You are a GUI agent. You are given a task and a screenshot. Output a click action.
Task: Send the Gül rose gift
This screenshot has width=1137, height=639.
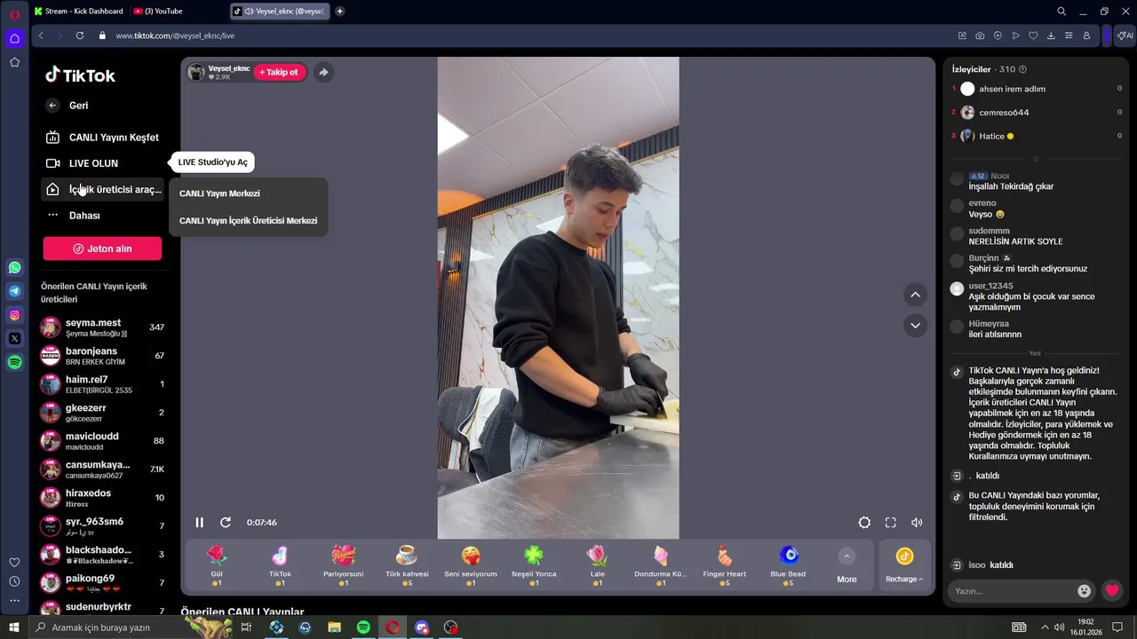pos(217,564)
